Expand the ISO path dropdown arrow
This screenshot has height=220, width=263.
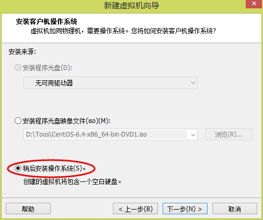[x=193, y=135]
